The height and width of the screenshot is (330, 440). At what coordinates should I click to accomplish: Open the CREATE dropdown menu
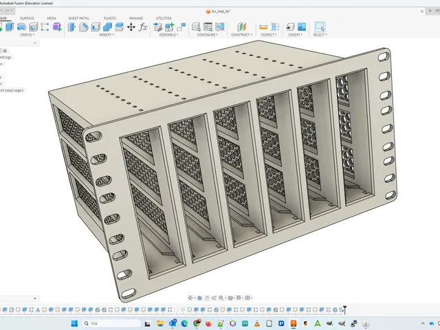pyautogui.click(x=27, y=35)
